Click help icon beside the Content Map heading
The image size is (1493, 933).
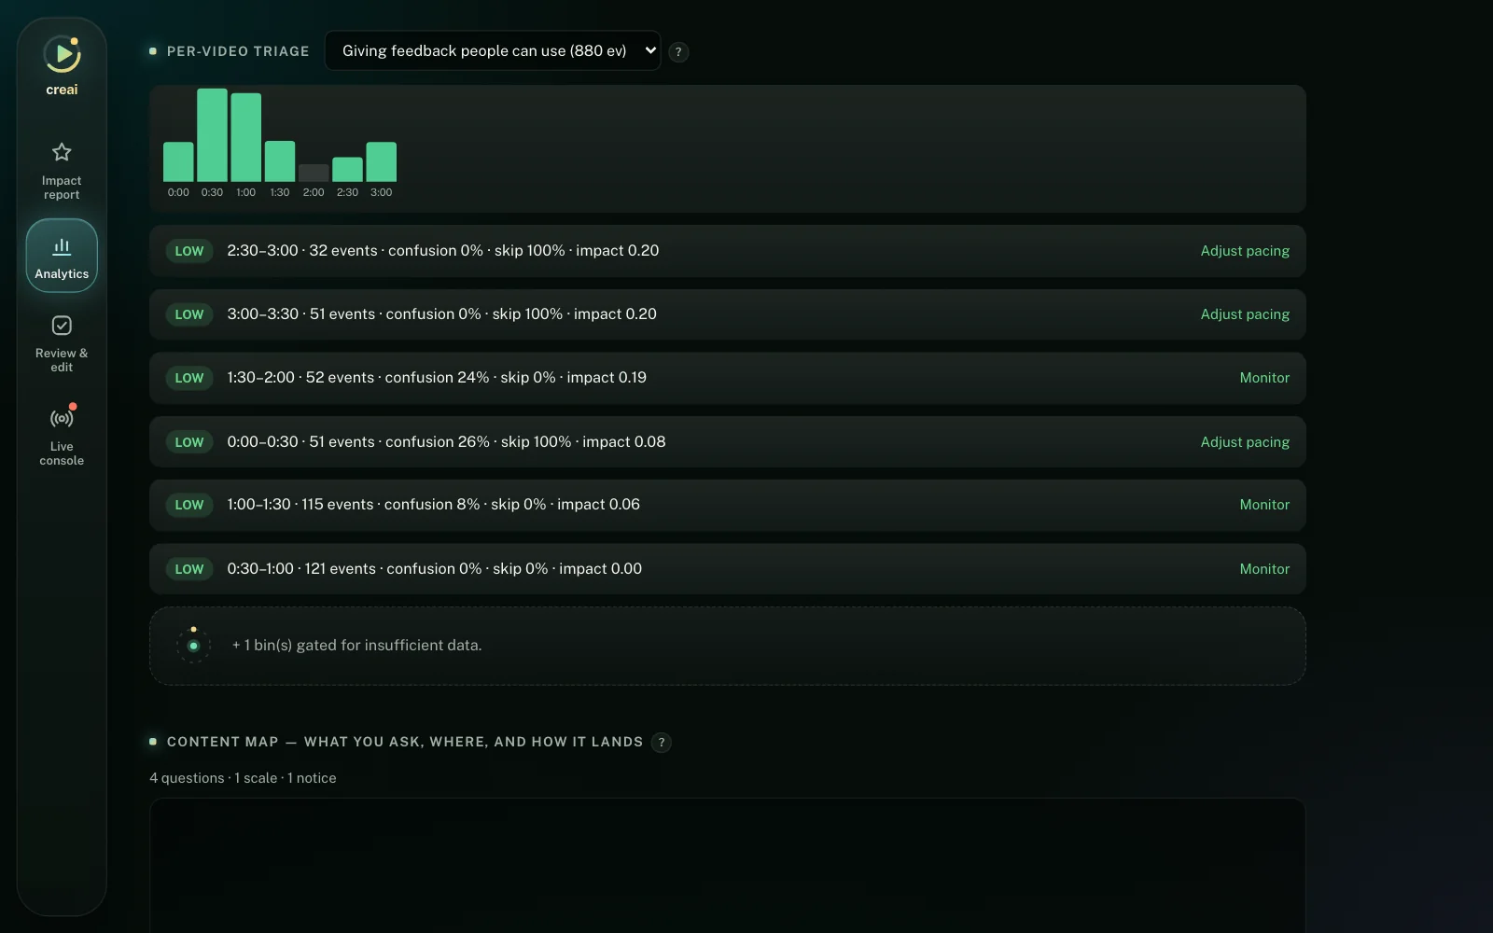[662, 743]
